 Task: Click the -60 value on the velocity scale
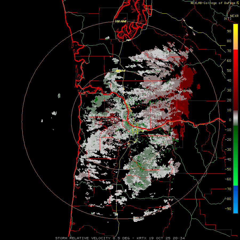[x=228, y=179]
